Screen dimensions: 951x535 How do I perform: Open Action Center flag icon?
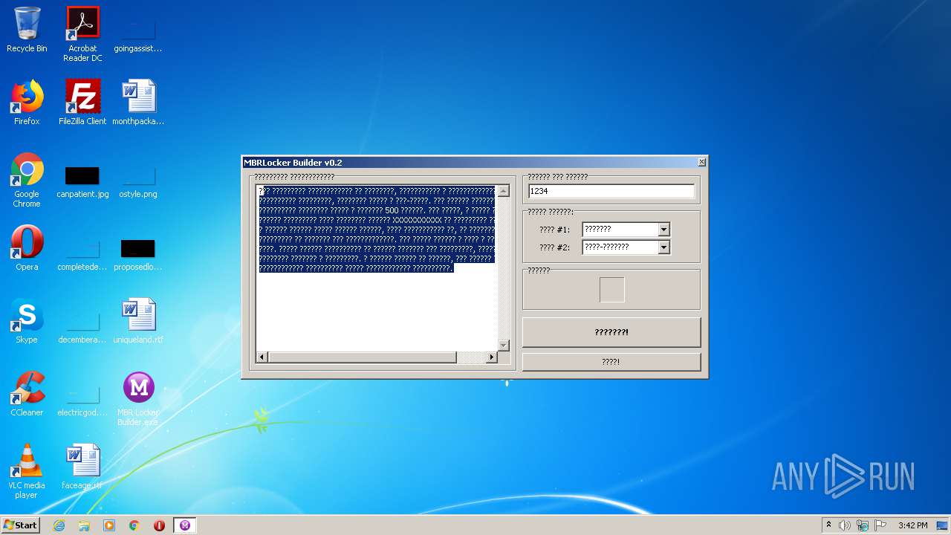pyautogui.click(x=880, y=525)
